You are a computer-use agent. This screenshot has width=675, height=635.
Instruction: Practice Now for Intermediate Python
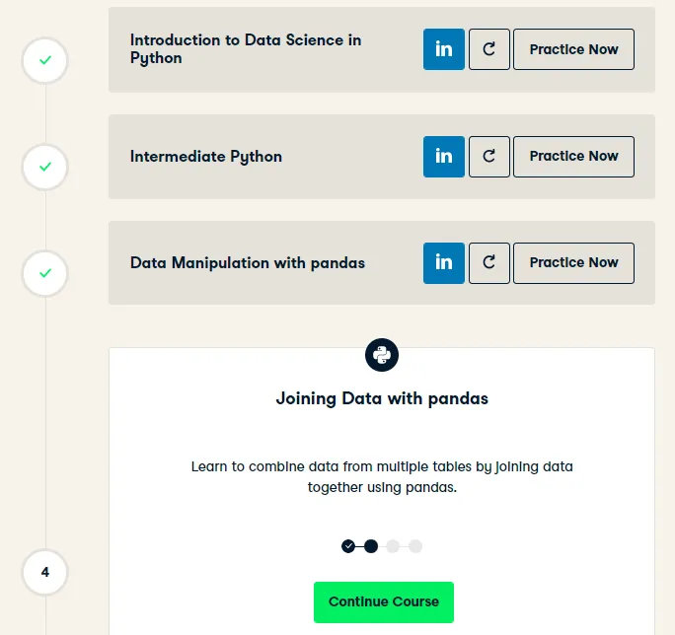[573, 157]
